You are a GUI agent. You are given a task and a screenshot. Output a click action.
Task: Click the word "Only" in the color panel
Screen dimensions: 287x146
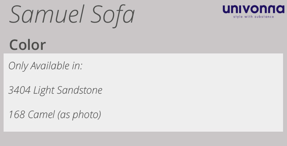click(x=18, y=66)
